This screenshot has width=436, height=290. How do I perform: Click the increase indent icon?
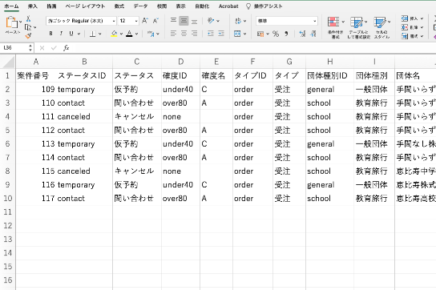(221, 34)
